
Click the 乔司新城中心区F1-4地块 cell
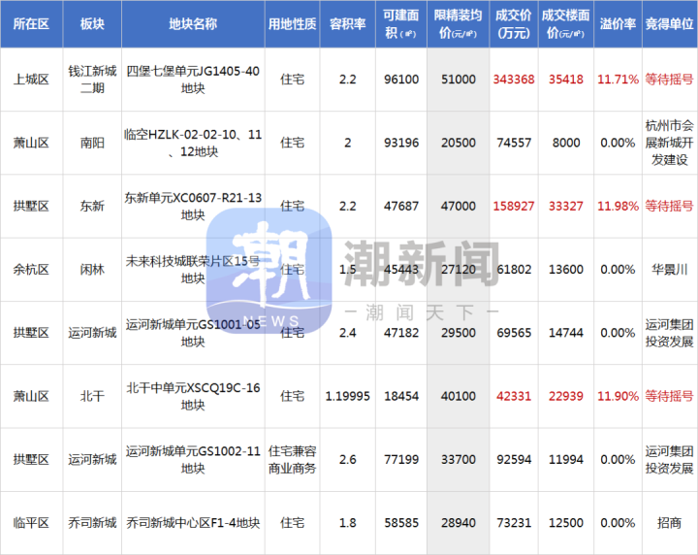[x=192, y=523]
